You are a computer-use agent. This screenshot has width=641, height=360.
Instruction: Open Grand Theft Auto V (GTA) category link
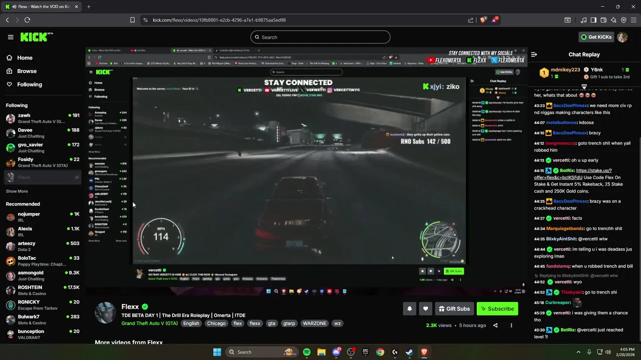[x=150, y=323]
